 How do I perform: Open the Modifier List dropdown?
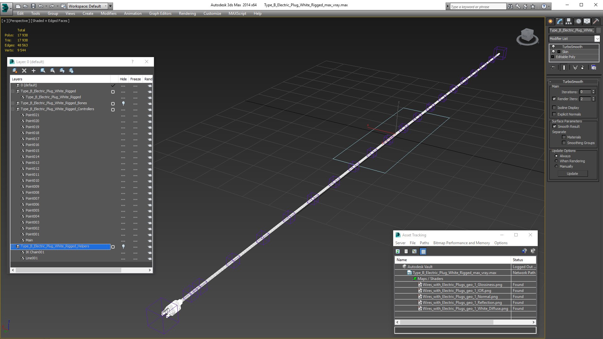597,39
